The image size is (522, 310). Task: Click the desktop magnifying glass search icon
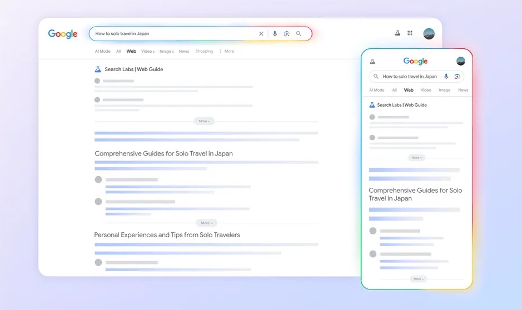pos(299,34)
